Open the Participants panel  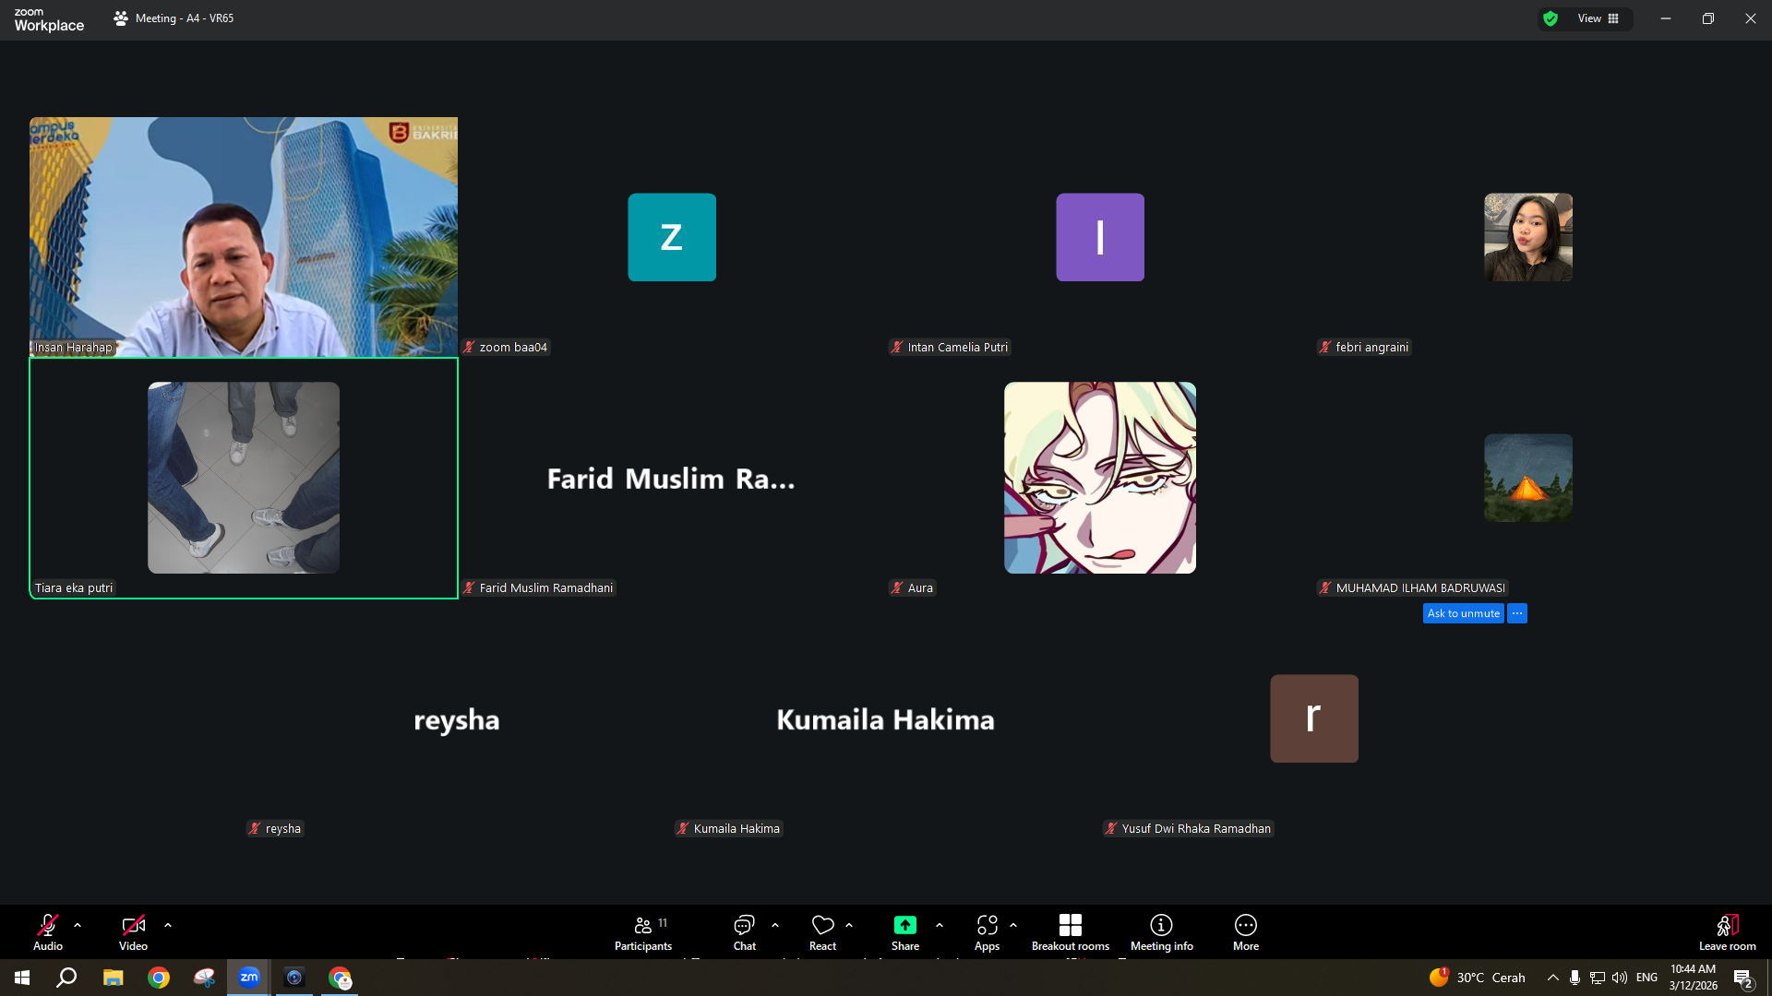[x=643, y=931]
